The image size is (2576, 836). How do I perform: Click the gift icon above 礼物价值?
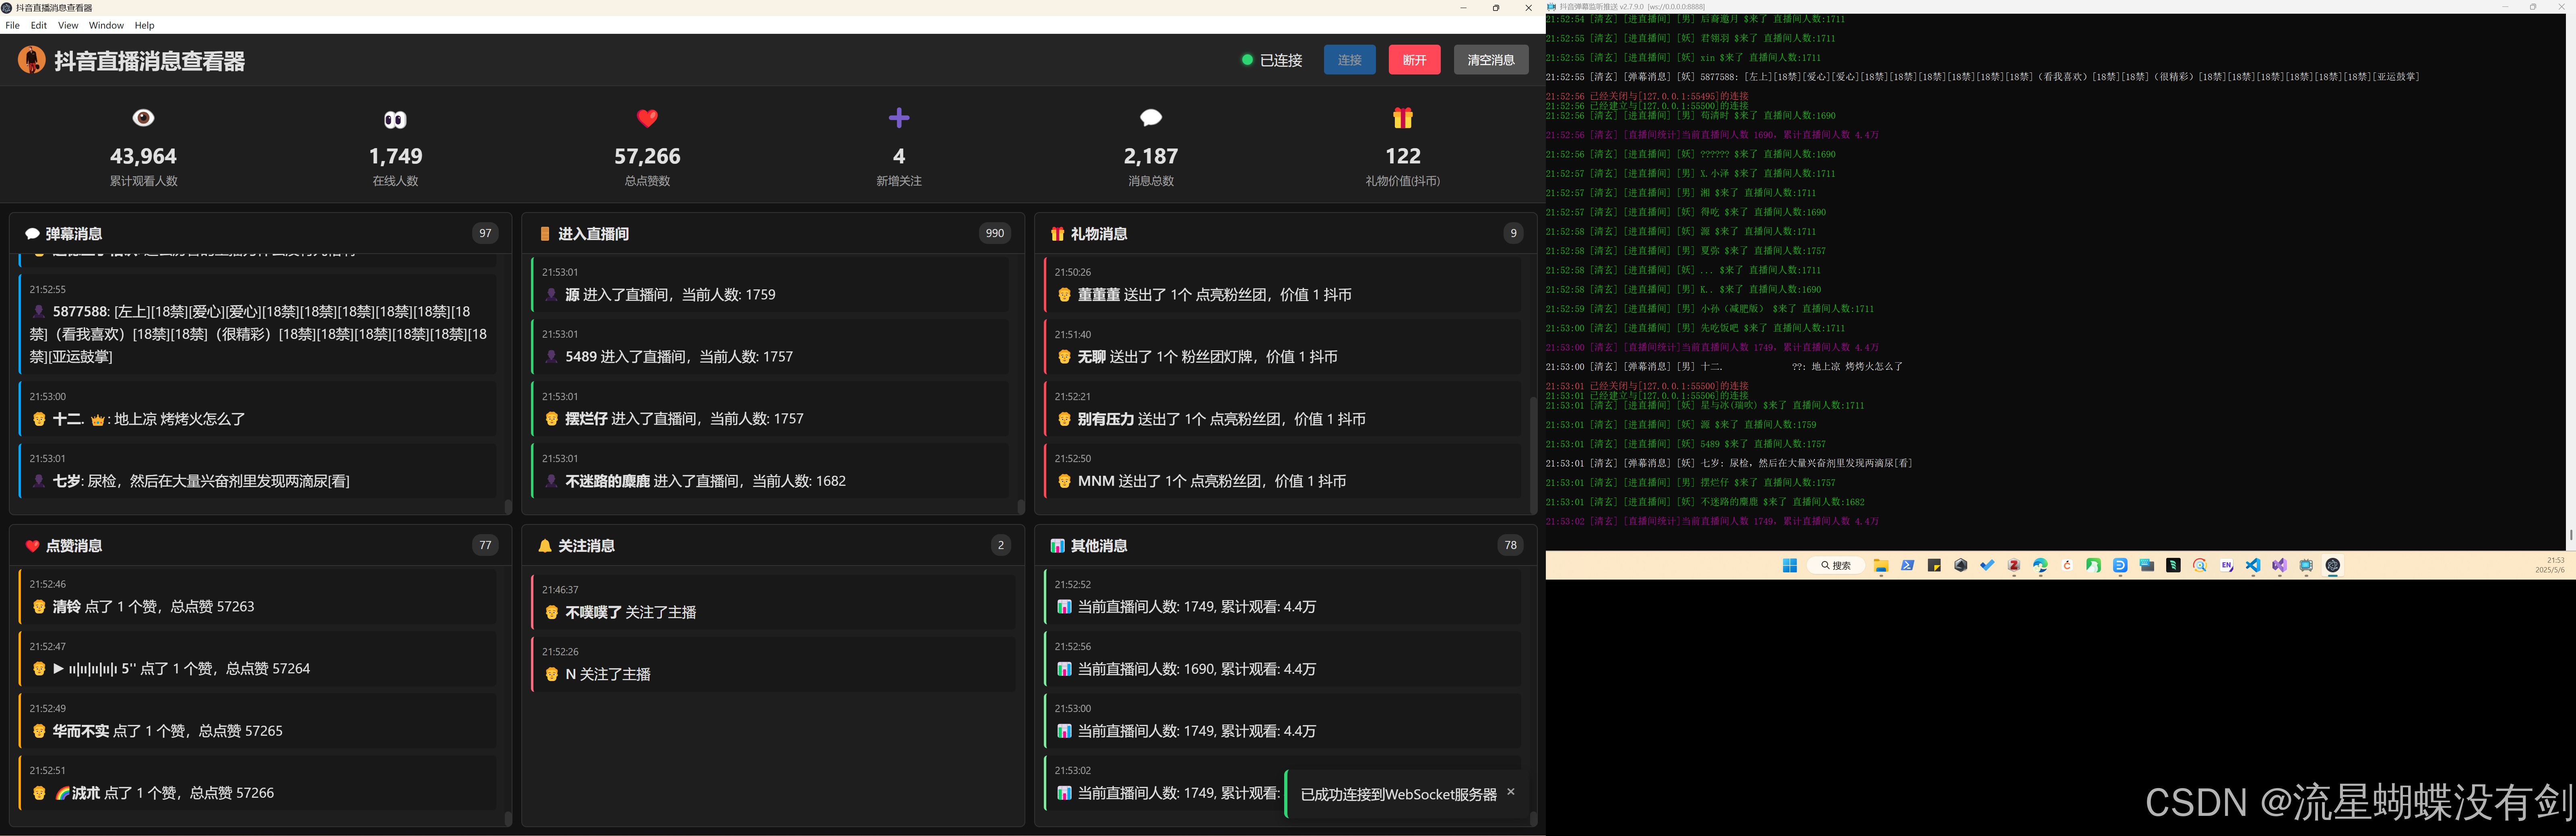pyautogui.click(x=1403, y=118)
